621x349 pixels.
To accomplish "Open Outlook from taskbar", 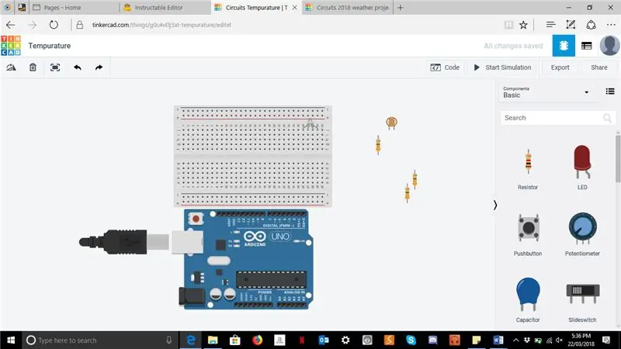I will [x=324, y=340].
